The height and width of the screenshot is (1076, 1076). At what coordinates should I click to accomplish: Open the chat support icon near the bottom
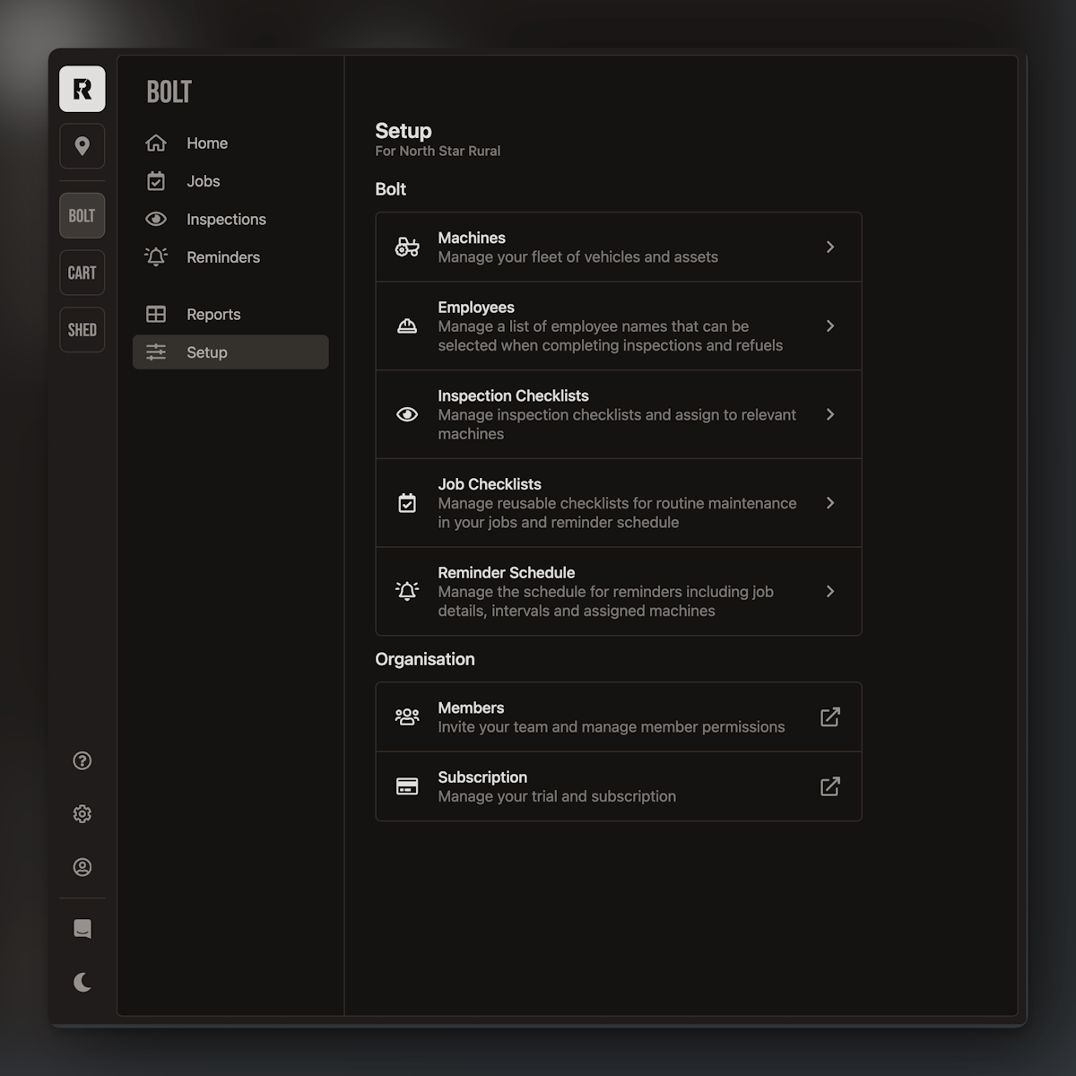click(x=82, y=929)
